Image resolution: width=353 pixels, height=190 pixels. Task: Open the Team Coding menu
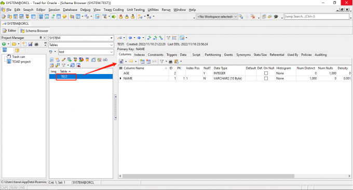point(114,10)
